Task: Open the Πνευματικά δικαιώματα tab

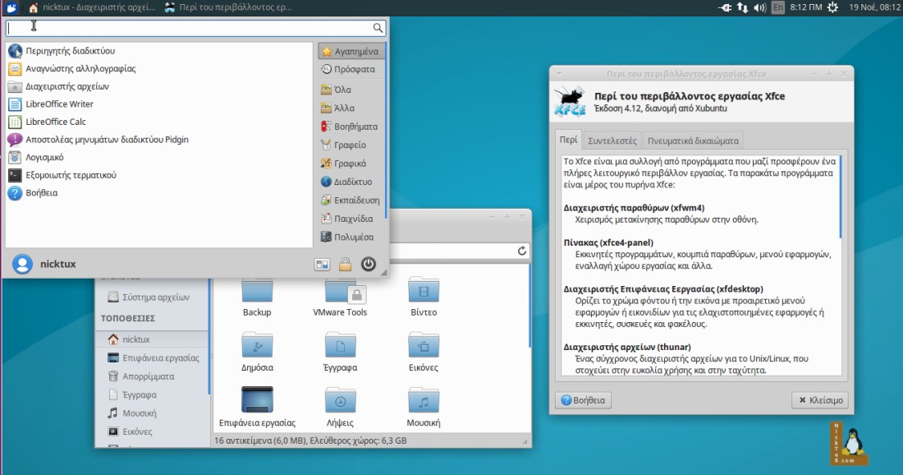Action: click(692, 140)
